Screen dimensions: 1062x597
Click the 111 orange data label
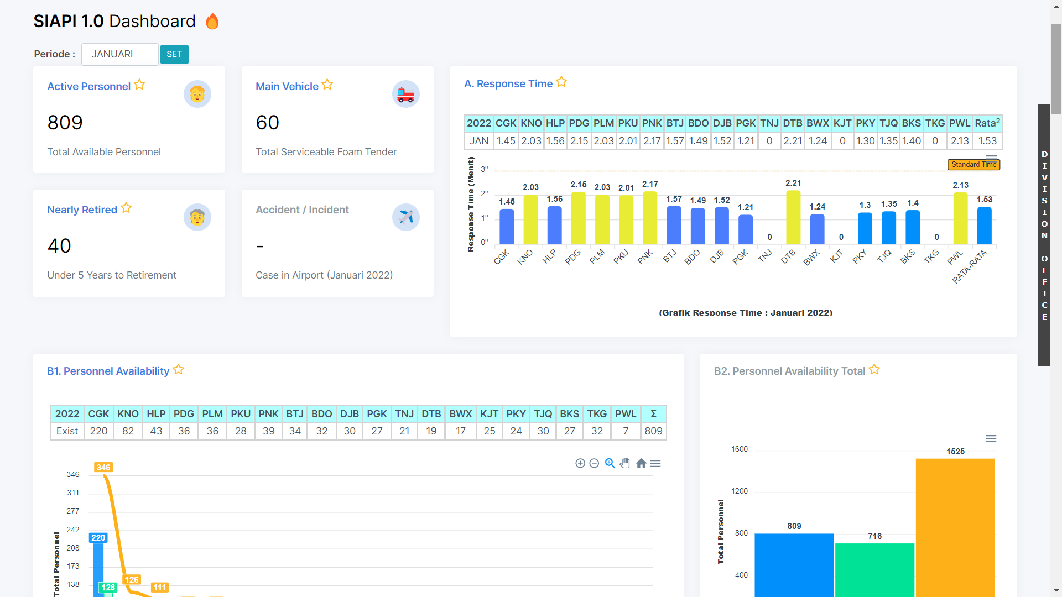(160, 588)
